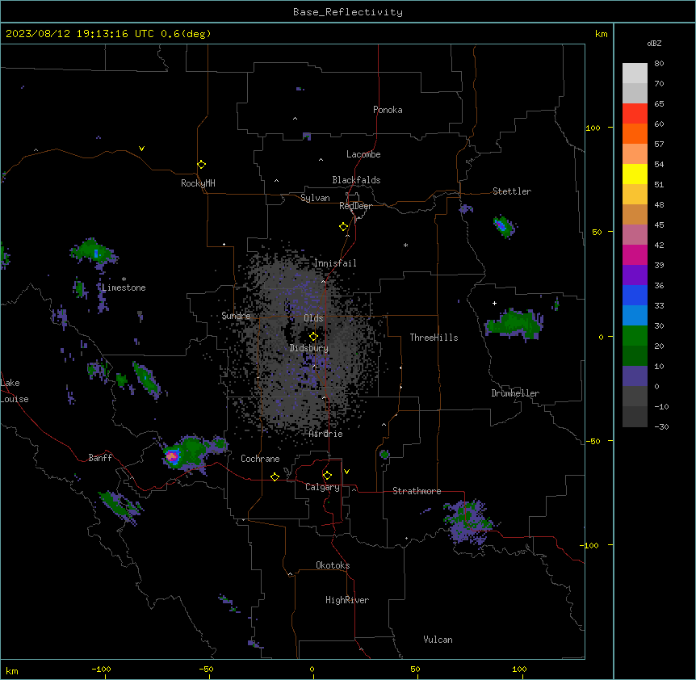Click the white plus marker north of Drumheller

494,303
